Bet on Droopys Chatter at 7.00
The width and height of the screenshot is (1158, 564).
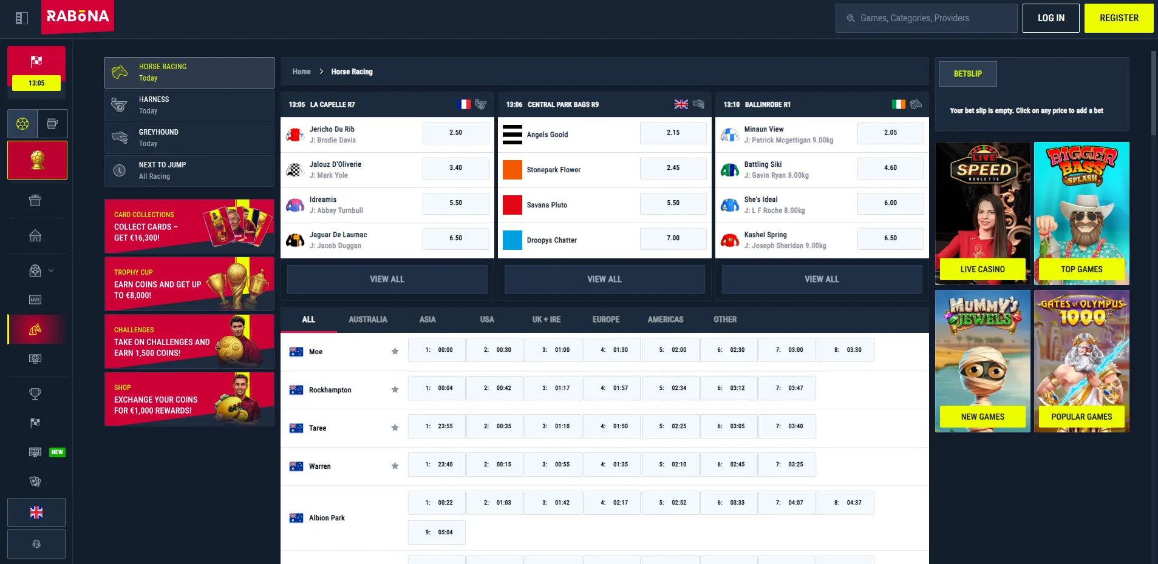click(673, 238)
